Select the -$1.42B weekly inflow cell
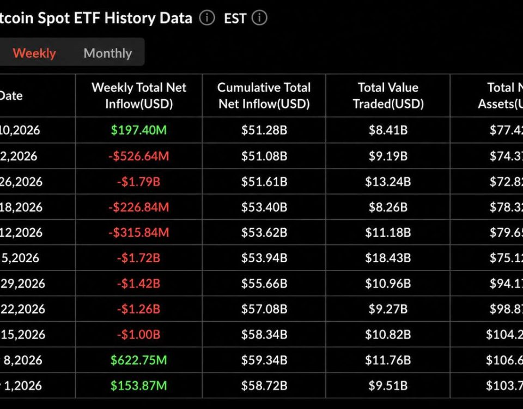 tap(139, 284)
